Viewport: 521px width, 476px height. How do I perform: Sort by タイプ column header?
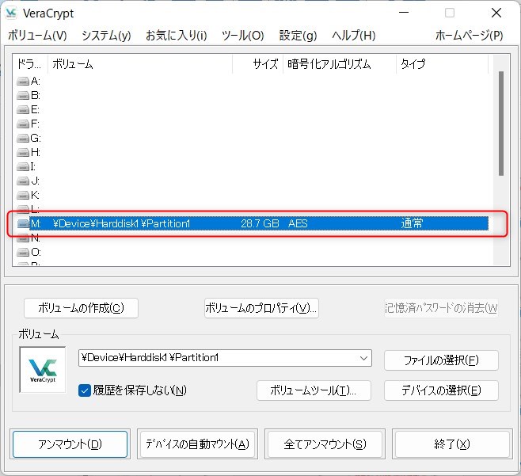point(442,64)
